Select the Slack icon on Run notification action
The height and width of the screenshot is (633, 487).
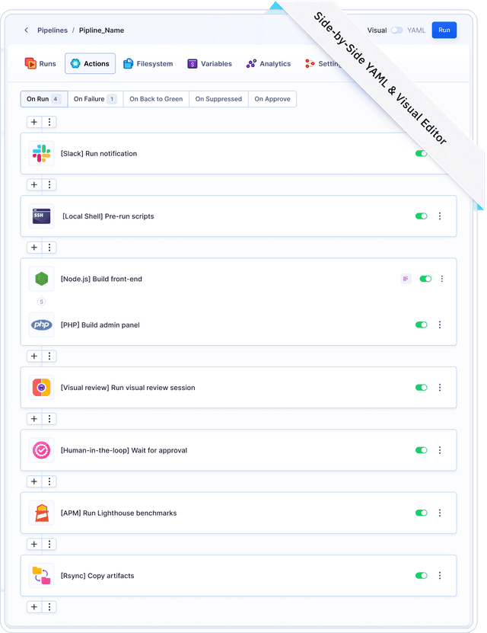tap(41, 153)
